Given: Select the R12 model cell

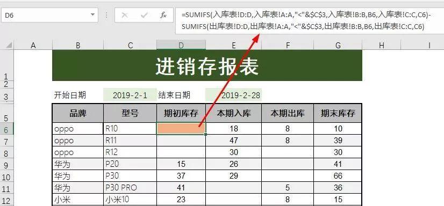Looking at the screenshot, I should coord(130,152).
